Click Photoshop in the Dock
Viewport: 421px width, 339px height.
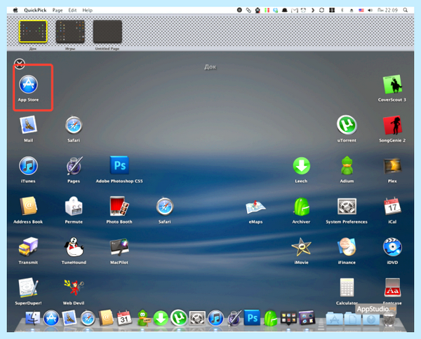[x=252, y=317]
